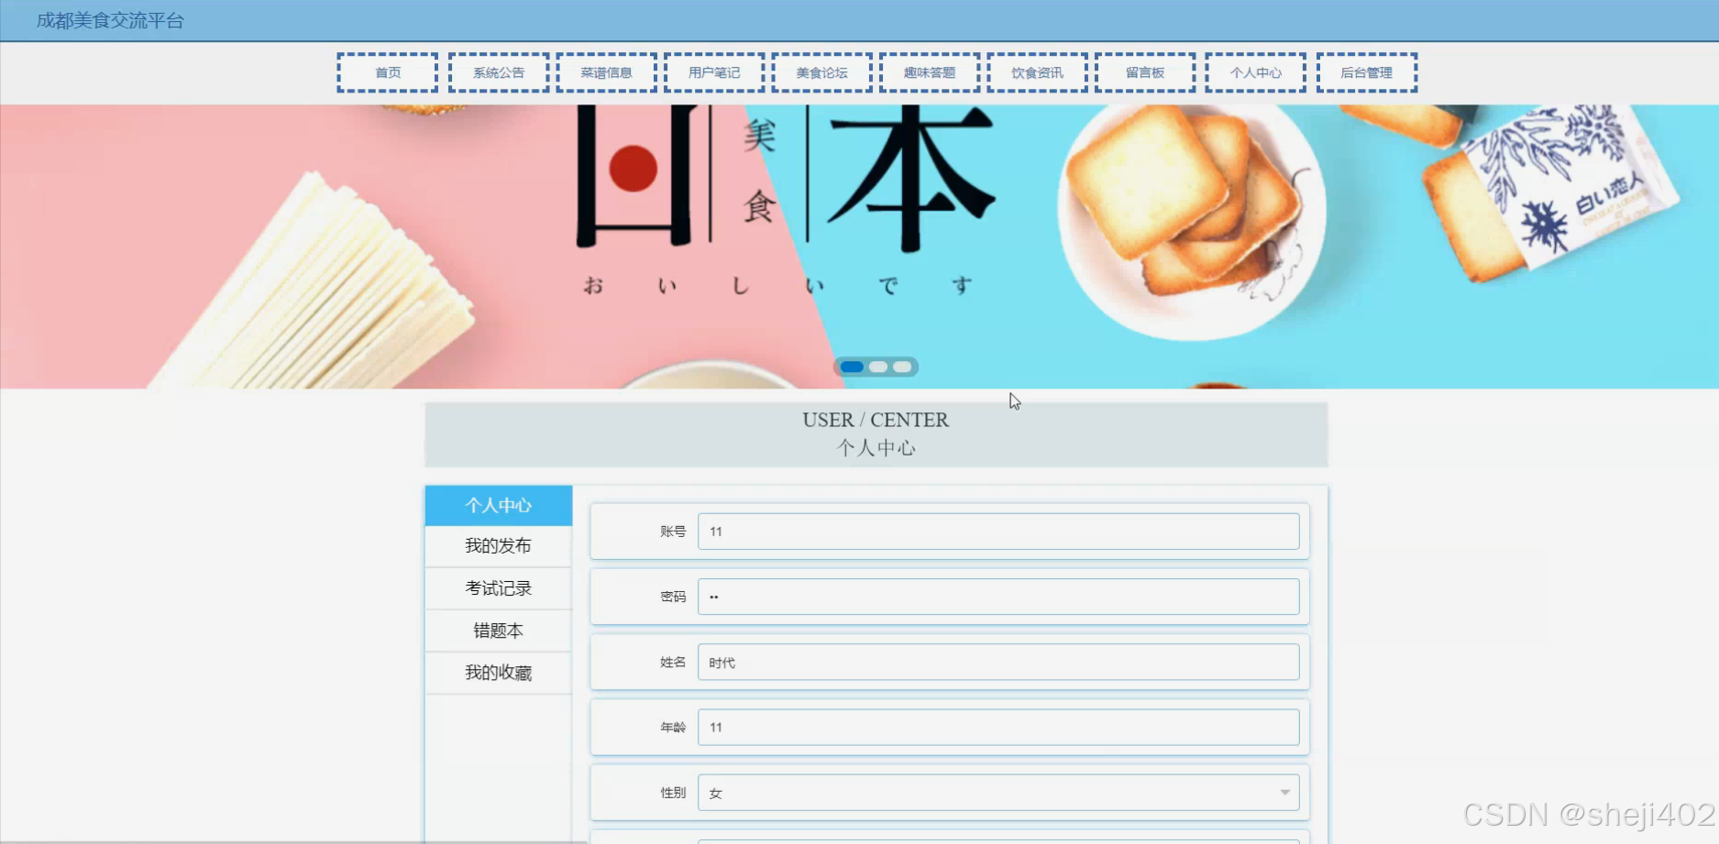The height and width of the screenshot is (844, 1719).
Task: Select 趣味答题 in the navigation
Action: pyautogui.click(x=930, y=72)
